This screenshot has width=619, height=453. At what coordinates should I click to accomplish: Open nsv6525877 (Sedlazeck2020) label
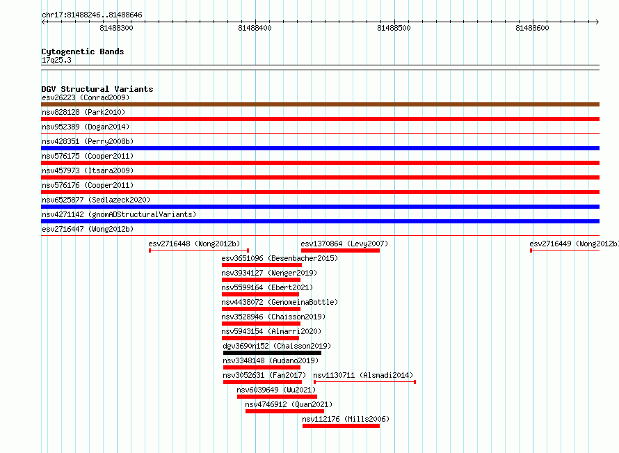point(96,200)
